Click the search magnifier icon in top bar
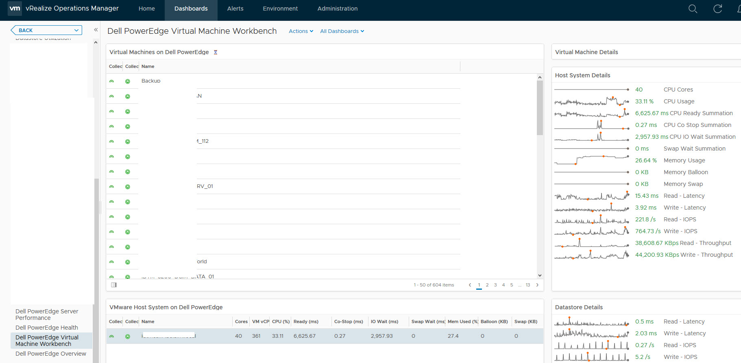This screenshot has height=363, width=741. [x=693, y=9]
